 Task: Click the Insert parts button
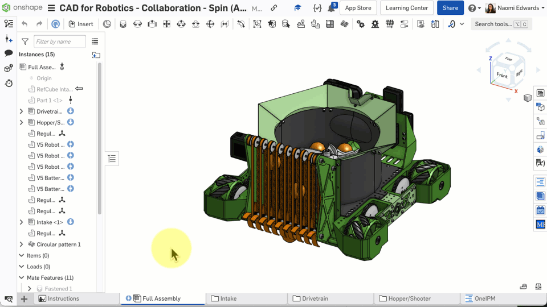(x=81, y=24)
